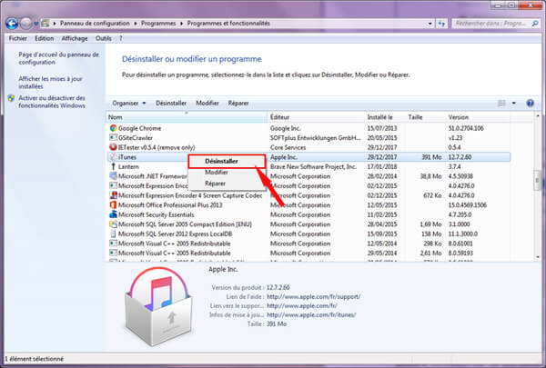This screenshot has height=368, width=546.
Task: Click Modifier in the toolbar
Action: 207,104
